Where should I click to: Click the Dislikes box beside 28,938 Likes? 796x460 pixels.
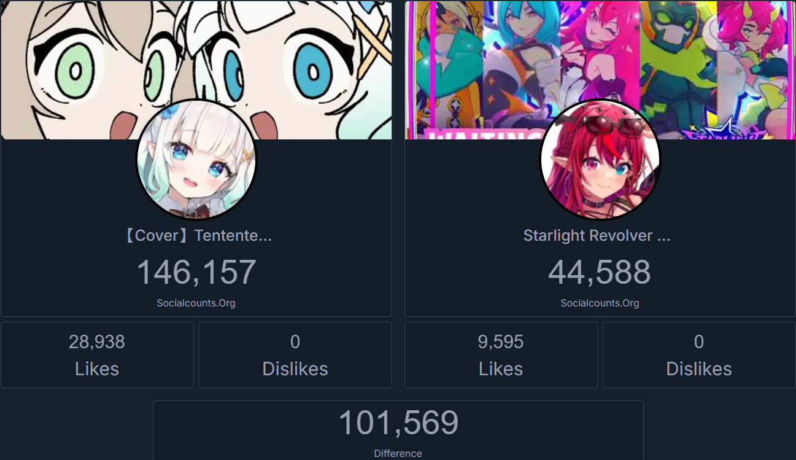click(x=295, y=355)
